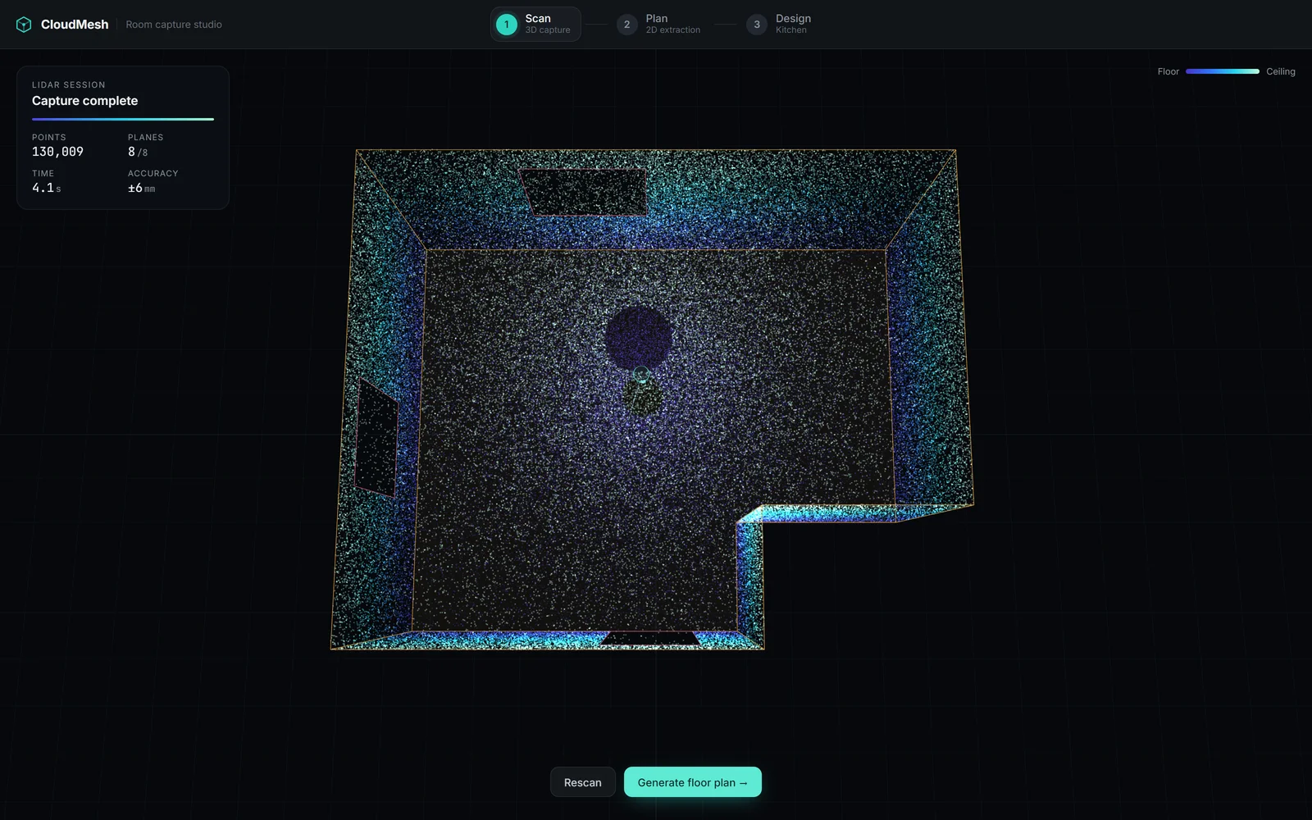Screen dimensions: 1312x820
Task: Click the Floor to Ceiling color gradient bar
Action: 1223,71
